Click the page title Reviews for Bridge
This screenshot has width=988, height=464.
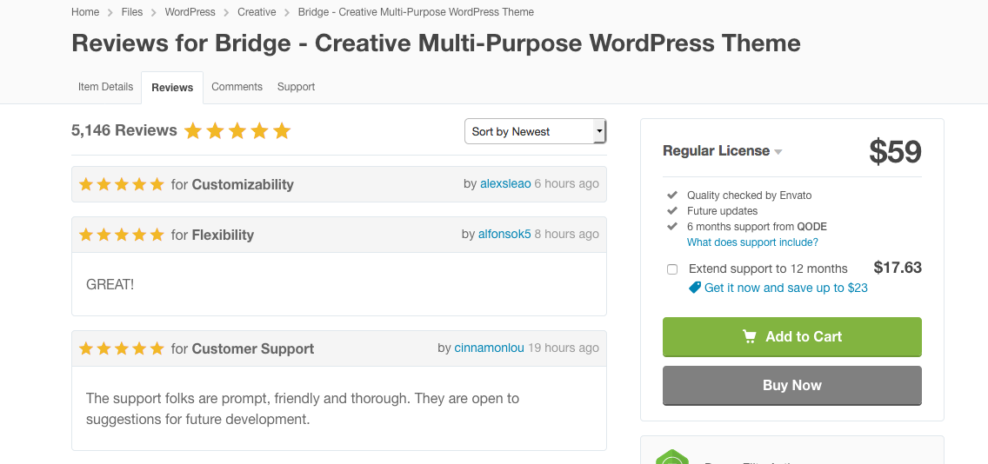coord(436,43)
